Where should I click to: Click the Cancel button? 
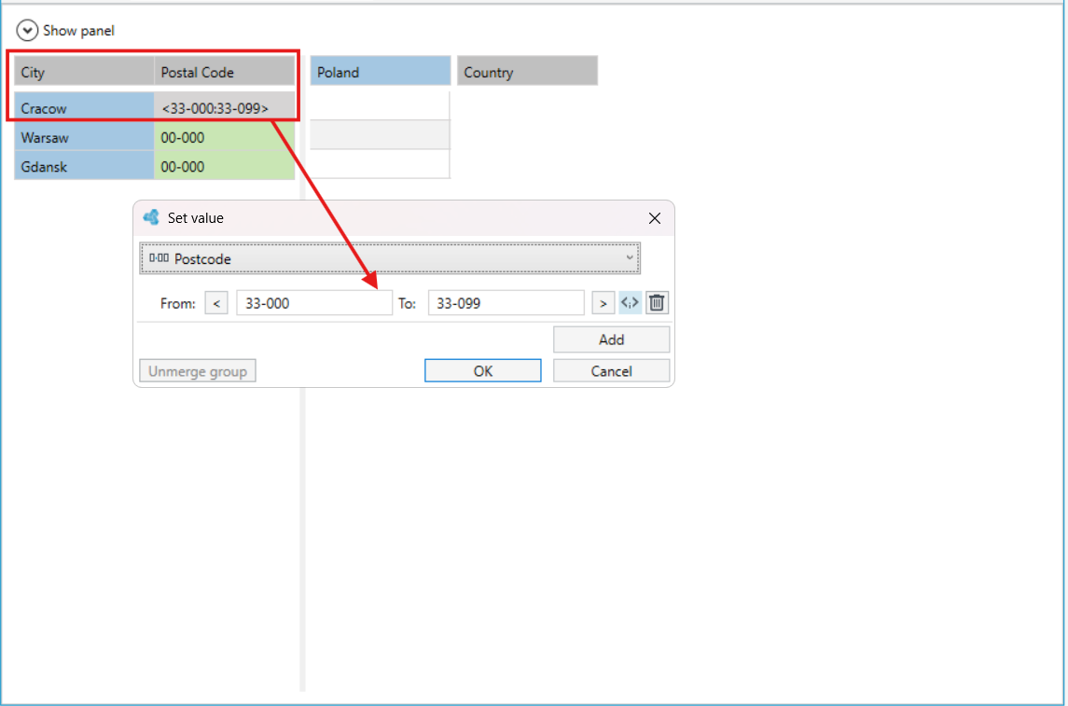pyautogui.click(x=611, y=371)
